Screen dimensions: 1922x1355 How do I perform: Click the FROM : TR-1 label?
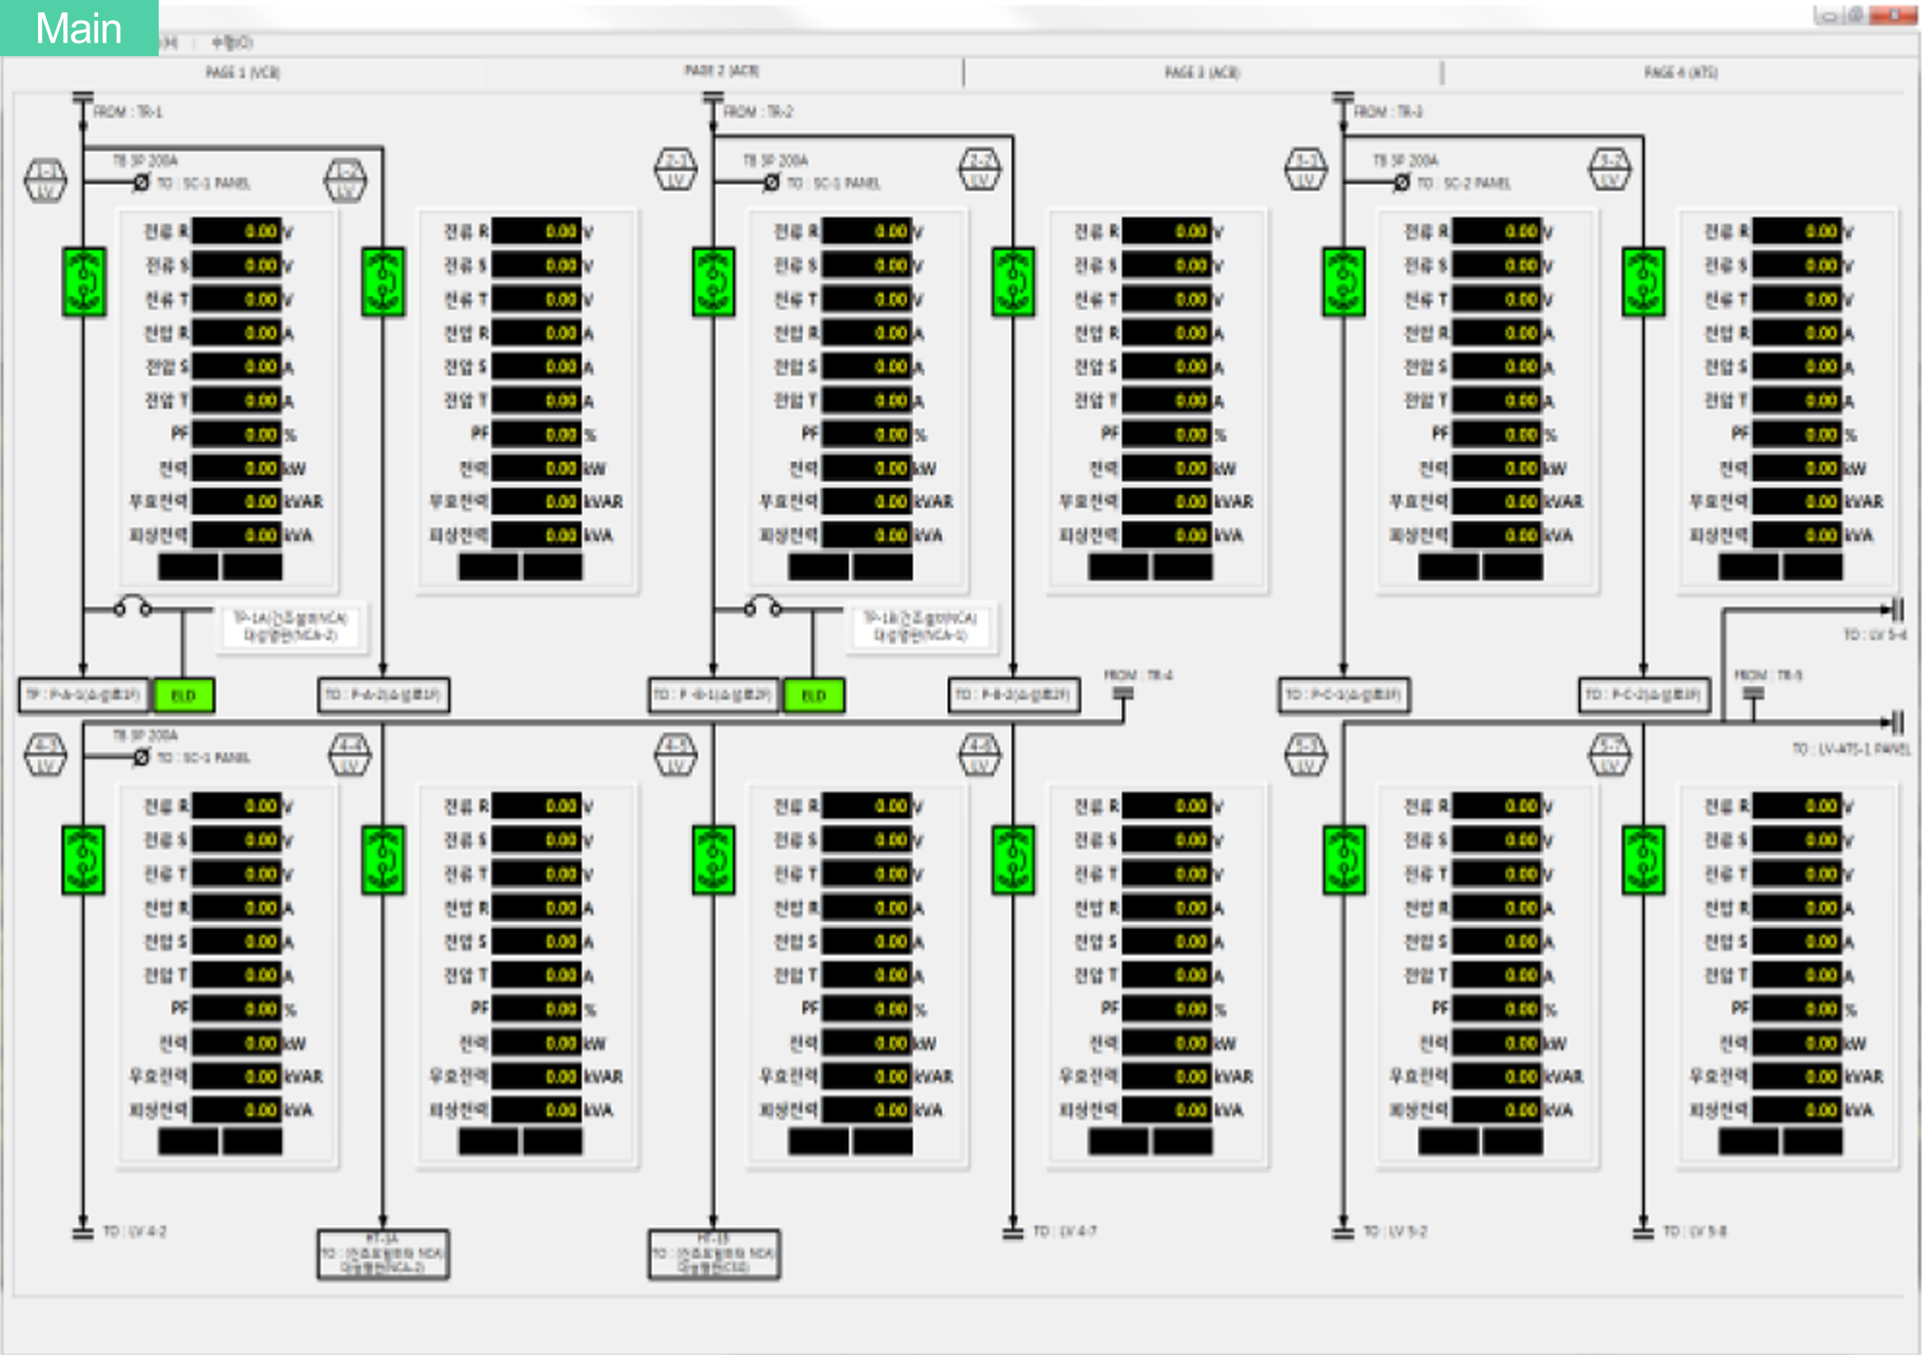coord(127,112)
